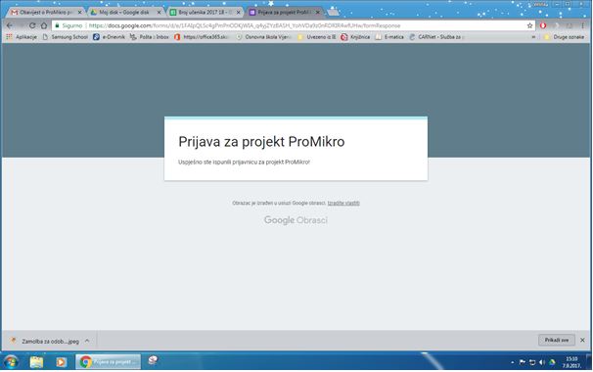Open the Druge oznake bookmarks folder
This screenshot has height=372, width=593.
(x=564, y=37)
